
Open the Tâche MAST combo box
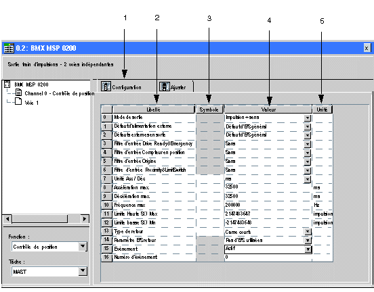click(x=49, y=271)
